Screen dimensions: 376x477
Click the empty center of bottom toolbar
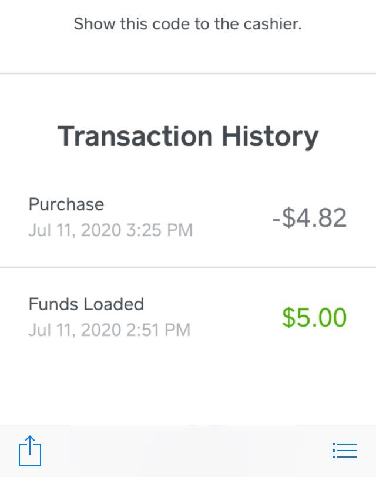click(x=188, y=451)
